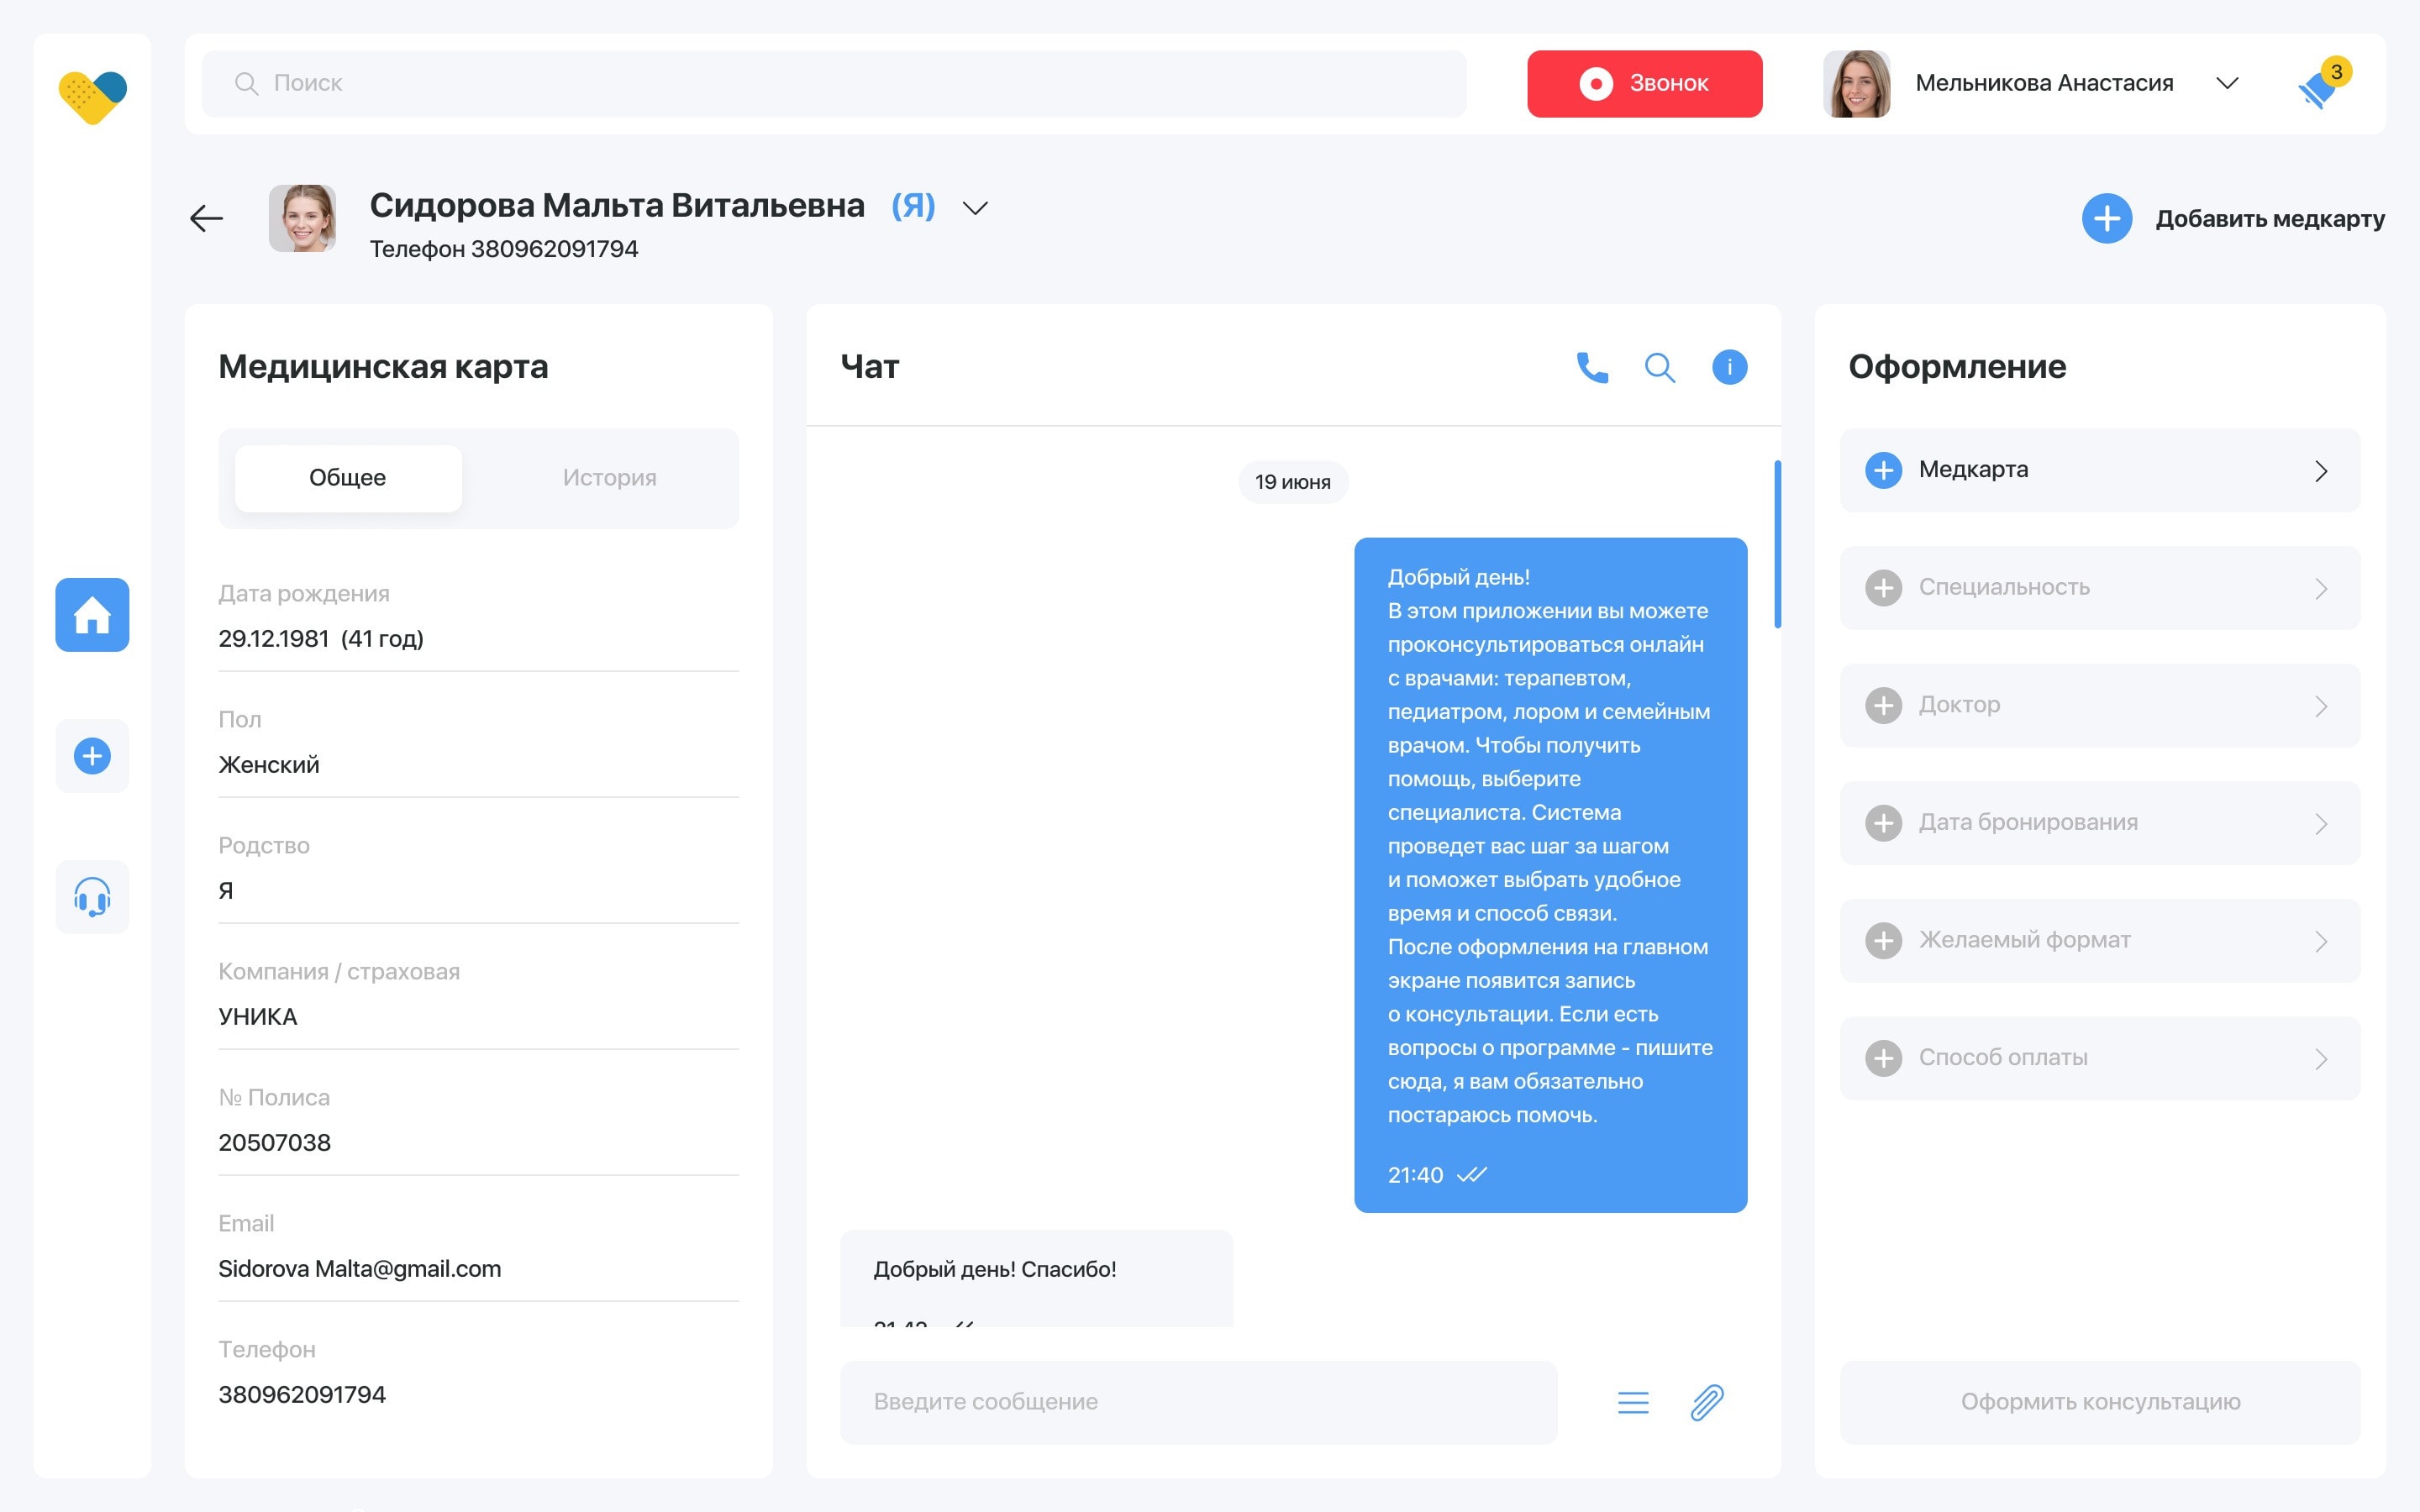Click the 19 июня date label
The height and width of the screenshot is (1512, 2420).
pyautogui.click(x=1293, y=482)
